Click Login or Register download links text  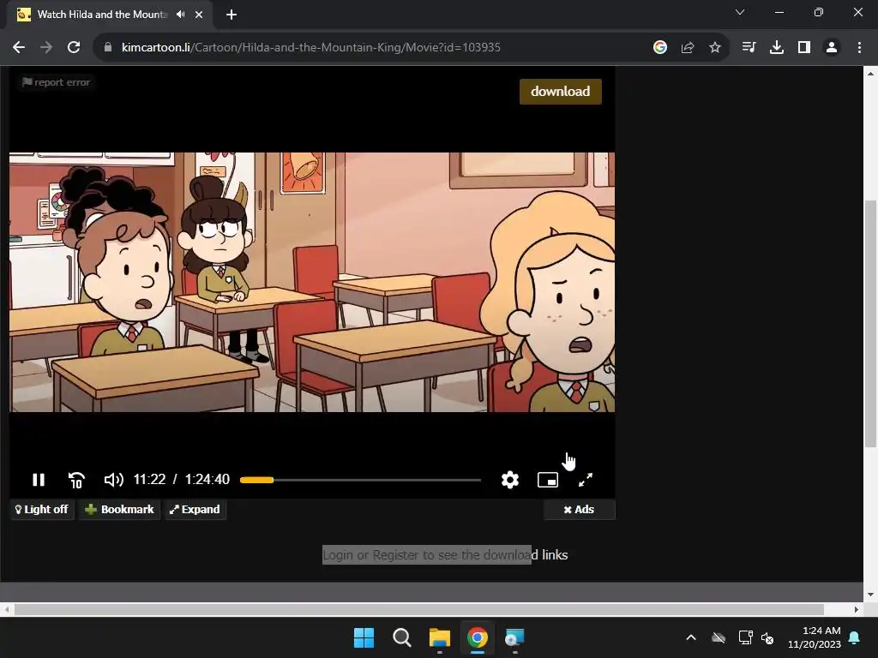(x=445, y=554)
